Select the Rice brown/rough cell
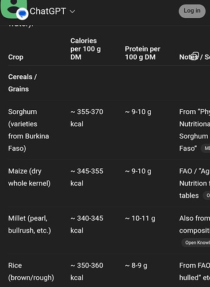This screenshot has height=287, width=210. tap(31, 272)
